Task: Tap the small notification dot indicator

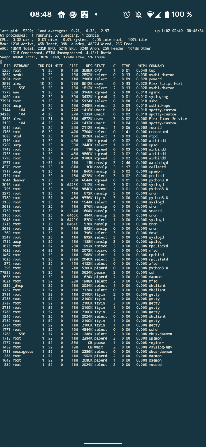Action: (x=96, y=15)
